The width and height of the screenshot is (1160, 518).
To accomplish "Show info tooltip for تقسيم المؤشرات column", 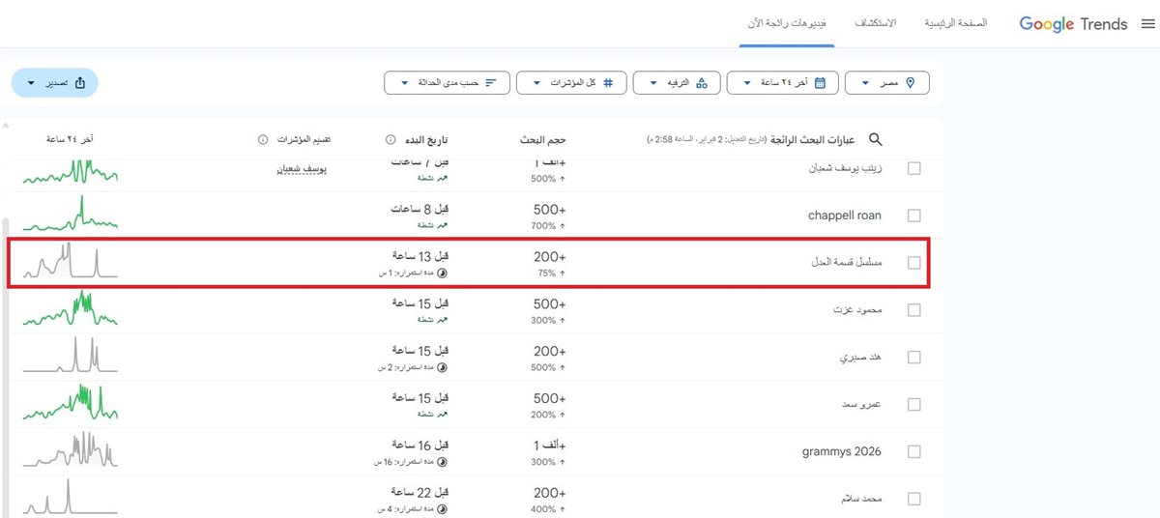I will [263, 140].
